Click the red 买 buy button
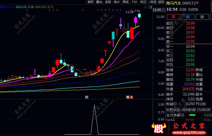 point(173,17)
